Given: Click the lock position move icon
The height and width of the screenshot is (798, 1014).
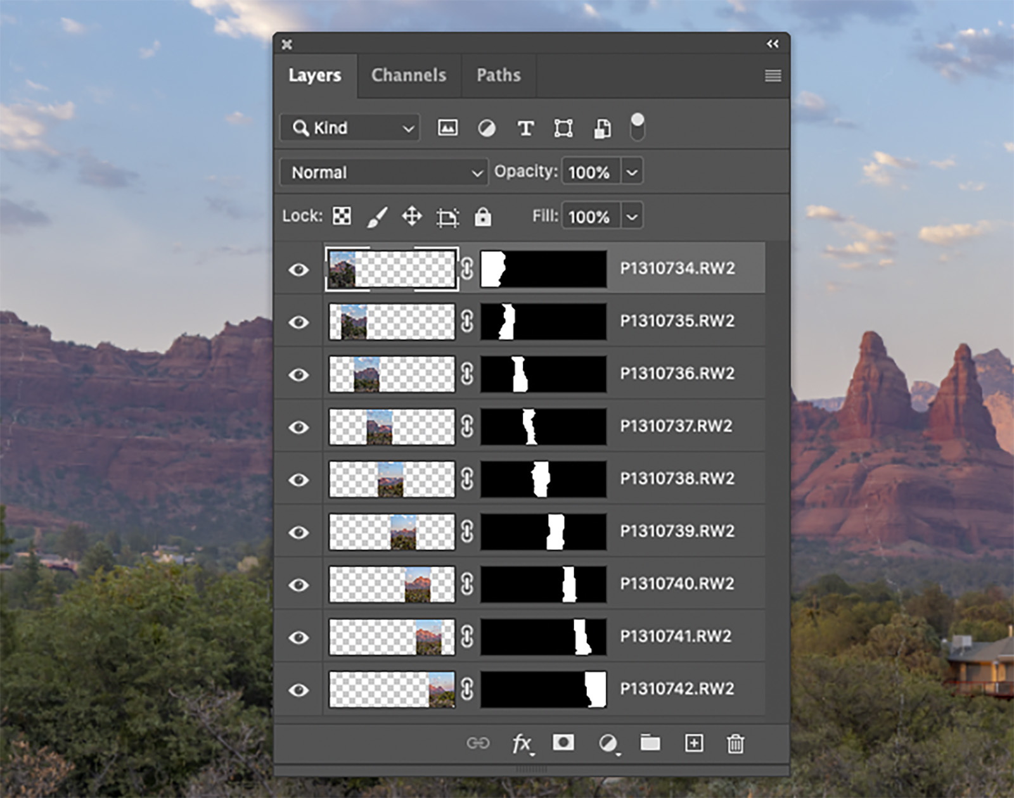Looking at the screenshot, I should 412,217.
